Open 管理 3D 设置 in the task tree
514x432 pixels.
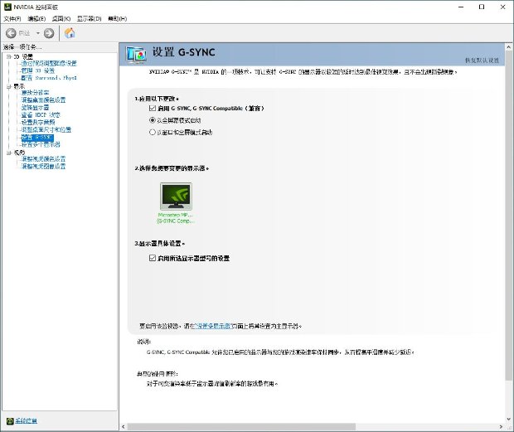(x=37, y=70)
